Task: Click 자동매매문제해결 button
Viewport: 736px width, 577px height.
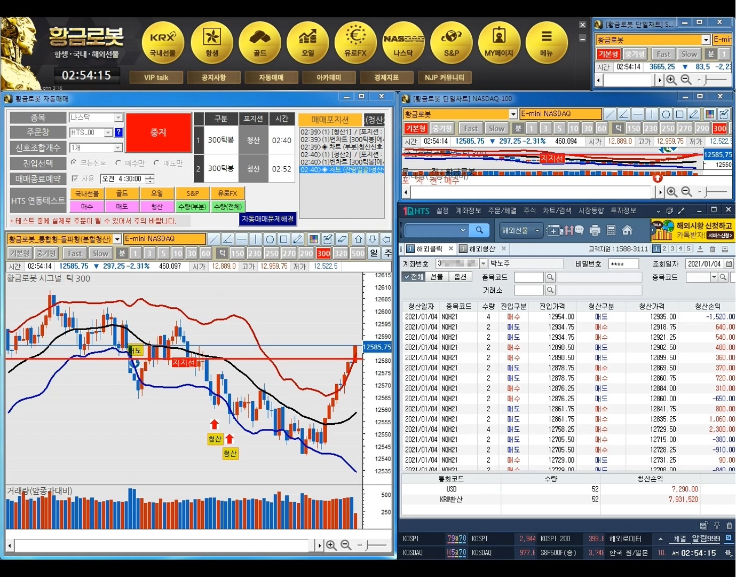Action: click(268, 219)
